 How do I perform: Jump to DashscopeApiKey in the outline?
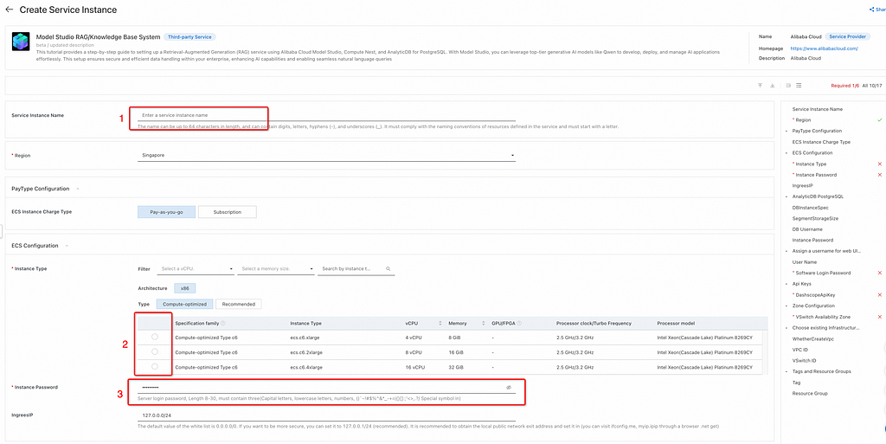click(x=813, y=295)
